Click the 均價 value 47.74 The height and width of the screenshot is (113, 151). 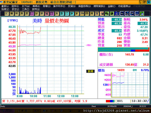click(x=144, y=35)
